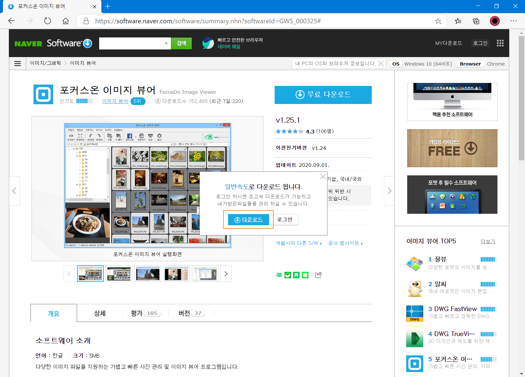Select the first screenshot thumbnail
The image size is (525, 377).
90,274
